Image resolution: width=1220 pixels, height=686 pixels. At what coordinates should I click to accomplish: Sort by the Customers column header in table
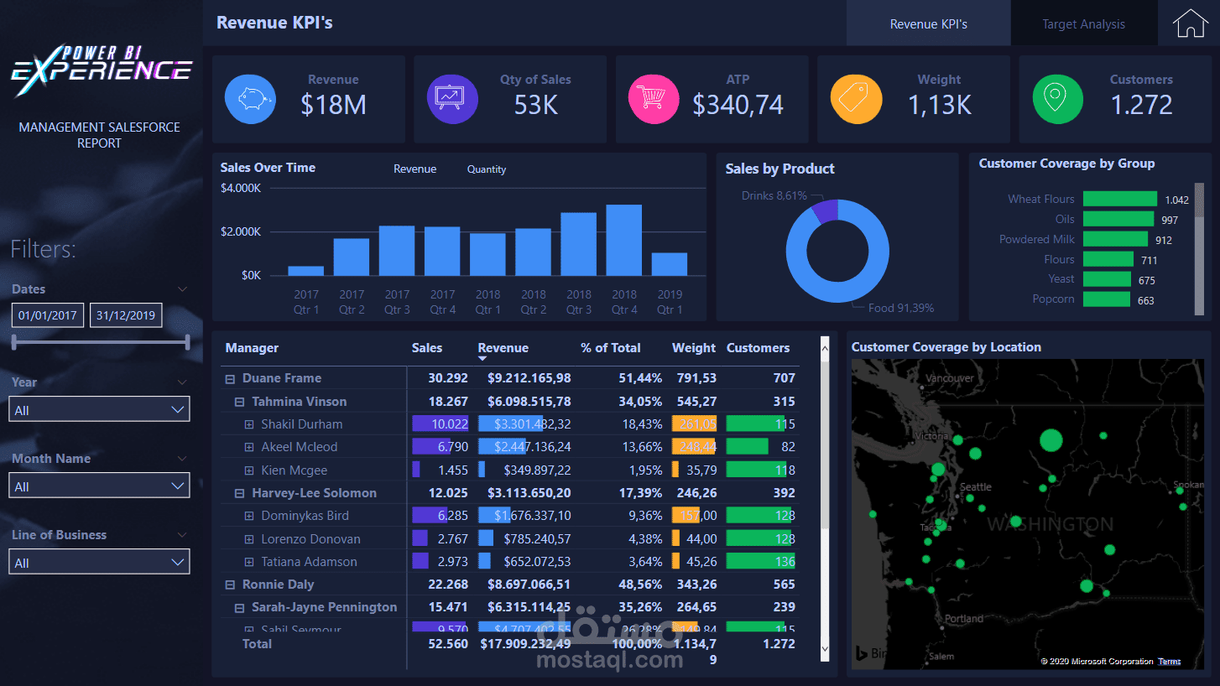click(x=758, y=348)
